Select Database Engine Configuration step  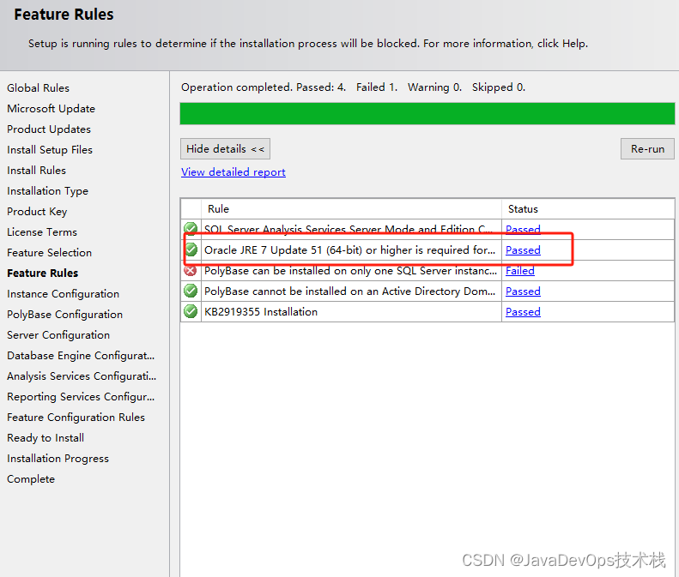coord(81,356)
